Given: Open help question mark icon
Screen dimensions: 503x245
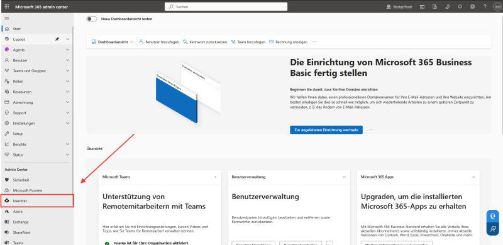Looking at the screenshot, I should 485,7.
